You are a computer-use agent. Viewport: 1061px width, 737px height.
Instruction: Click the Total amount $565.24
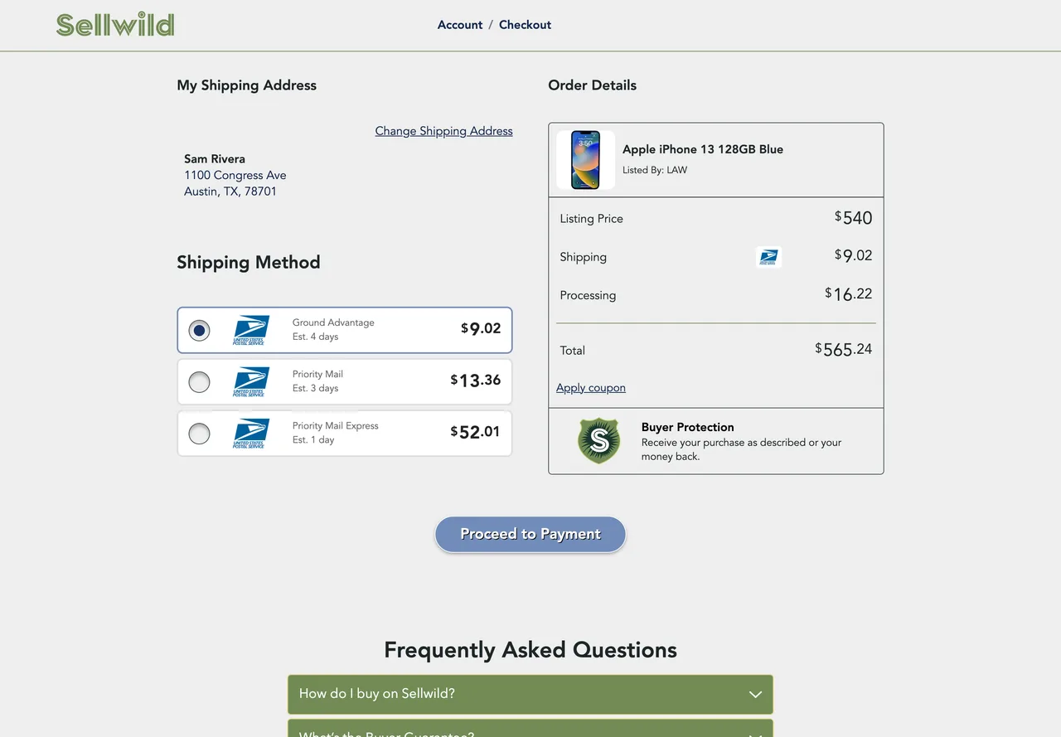click(844, 349)
